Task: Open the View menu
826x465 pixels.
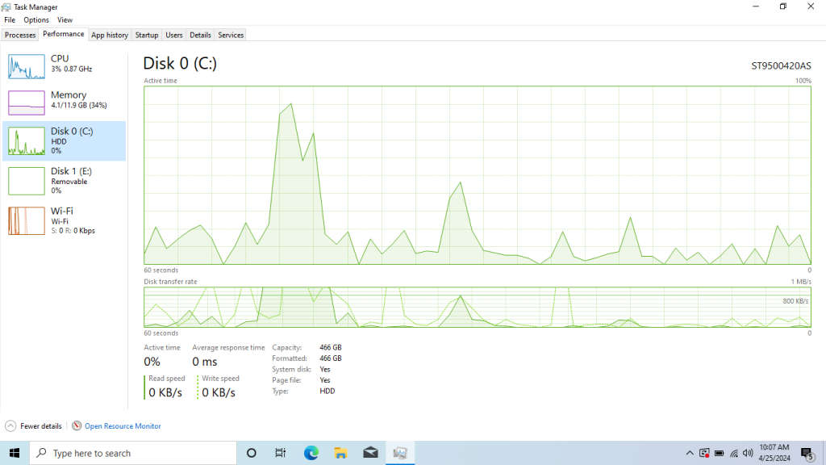Action: [65, 19]
